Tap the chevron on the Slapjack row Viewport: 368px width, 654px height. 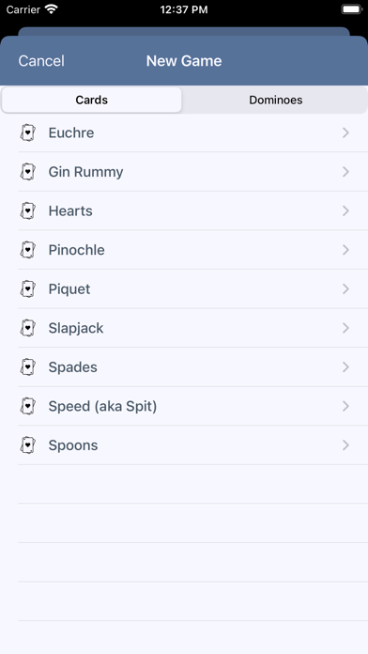[x=345, y=328]
